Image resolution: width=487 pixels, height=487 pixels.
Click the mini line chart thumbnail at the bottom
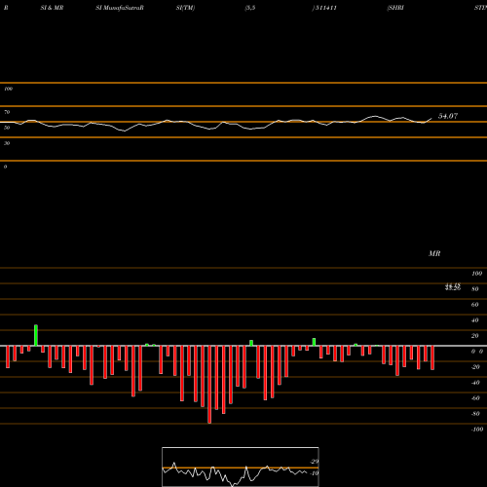pos(241,467)
